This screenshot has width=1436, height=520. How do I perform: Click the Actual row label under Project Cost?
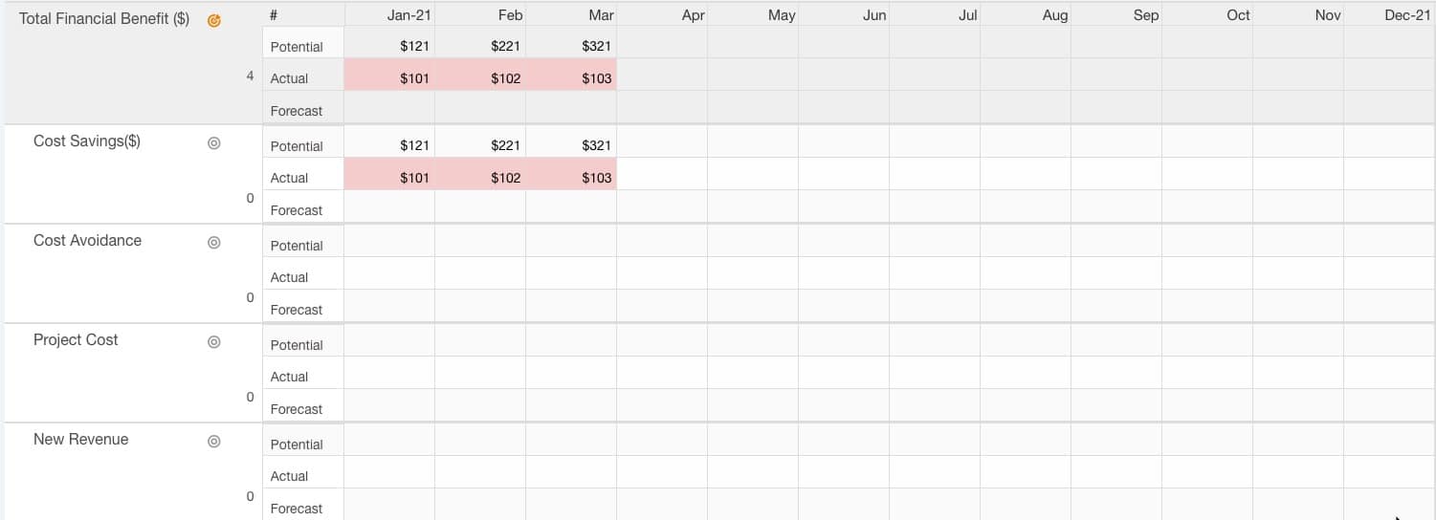(x=289, y=377)
